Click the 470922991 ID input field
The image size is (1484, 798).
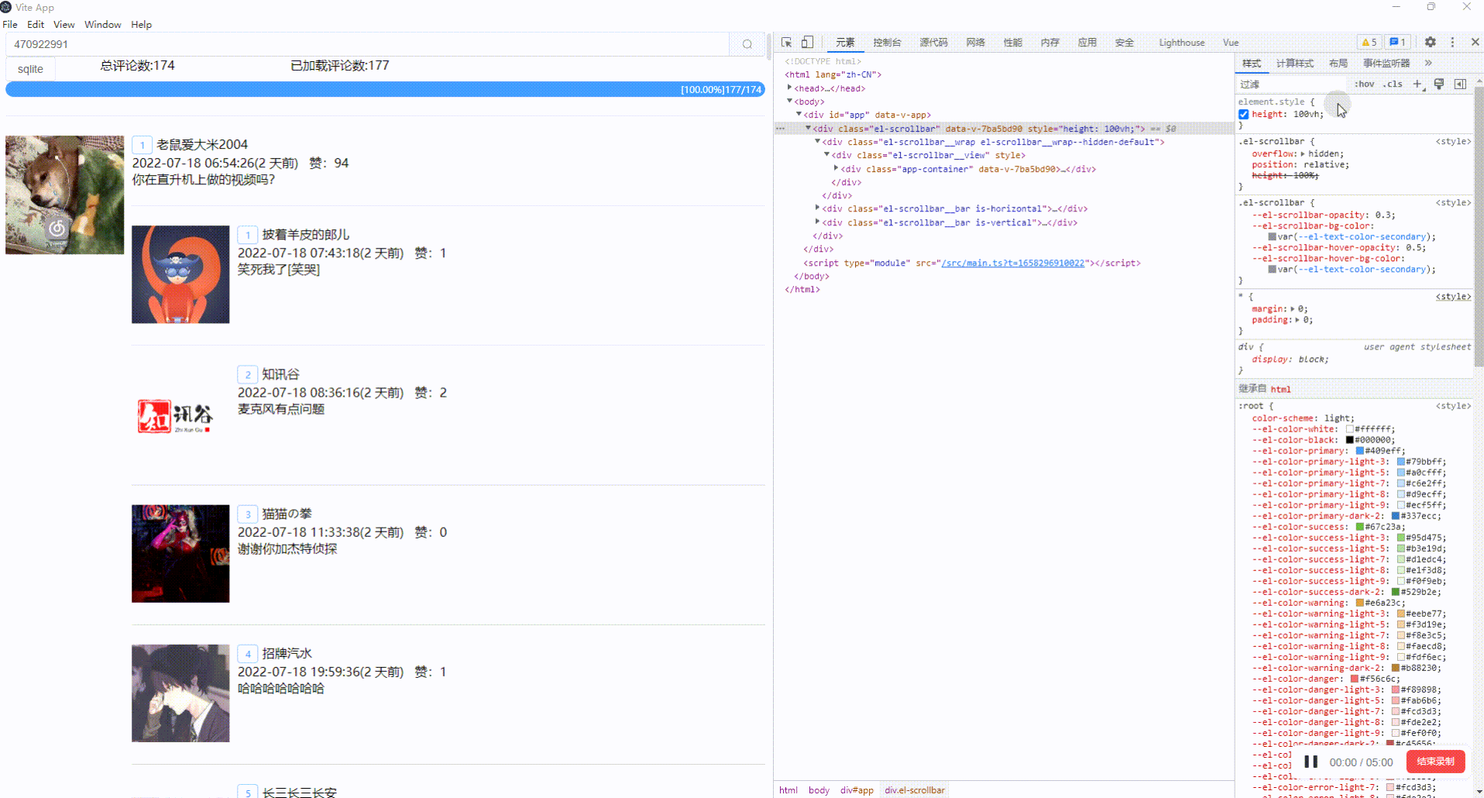367,44
